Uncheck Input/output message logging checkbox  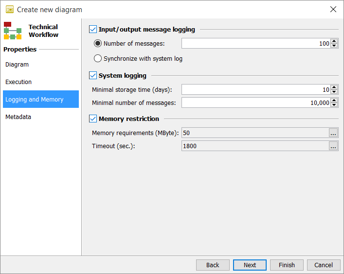coord(93,30)
